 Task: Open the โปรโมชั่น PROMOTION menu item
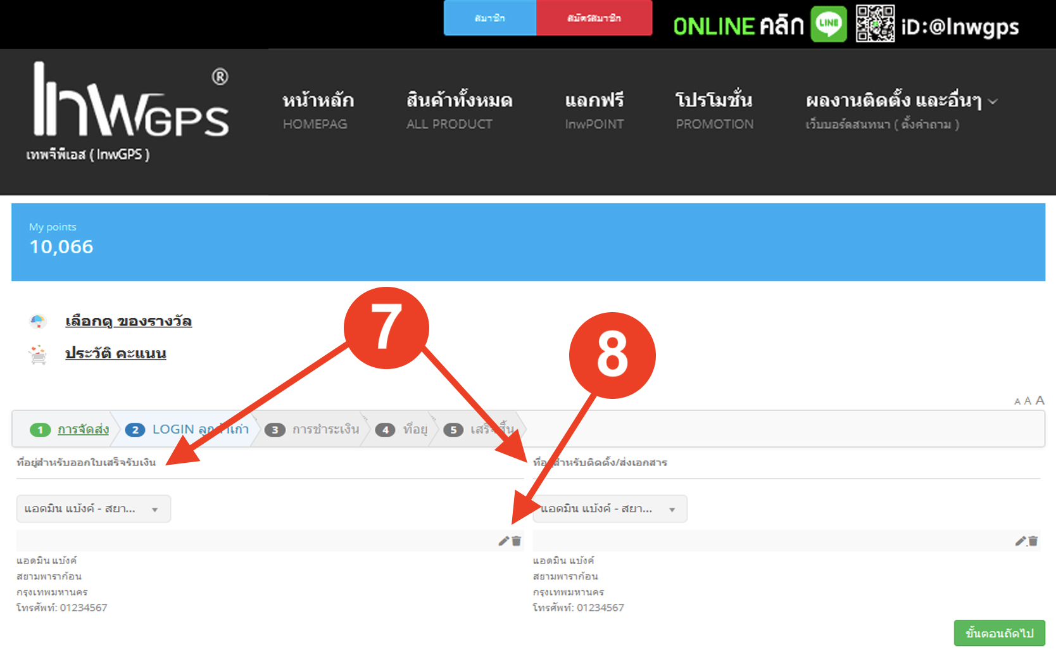(714, 110)
